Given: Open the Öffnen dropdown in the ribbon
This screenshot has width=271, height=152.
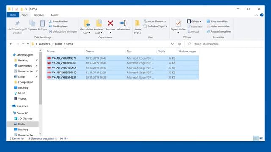Looking at the screenshot, I should pyautogui.click(x=200, y=22).
